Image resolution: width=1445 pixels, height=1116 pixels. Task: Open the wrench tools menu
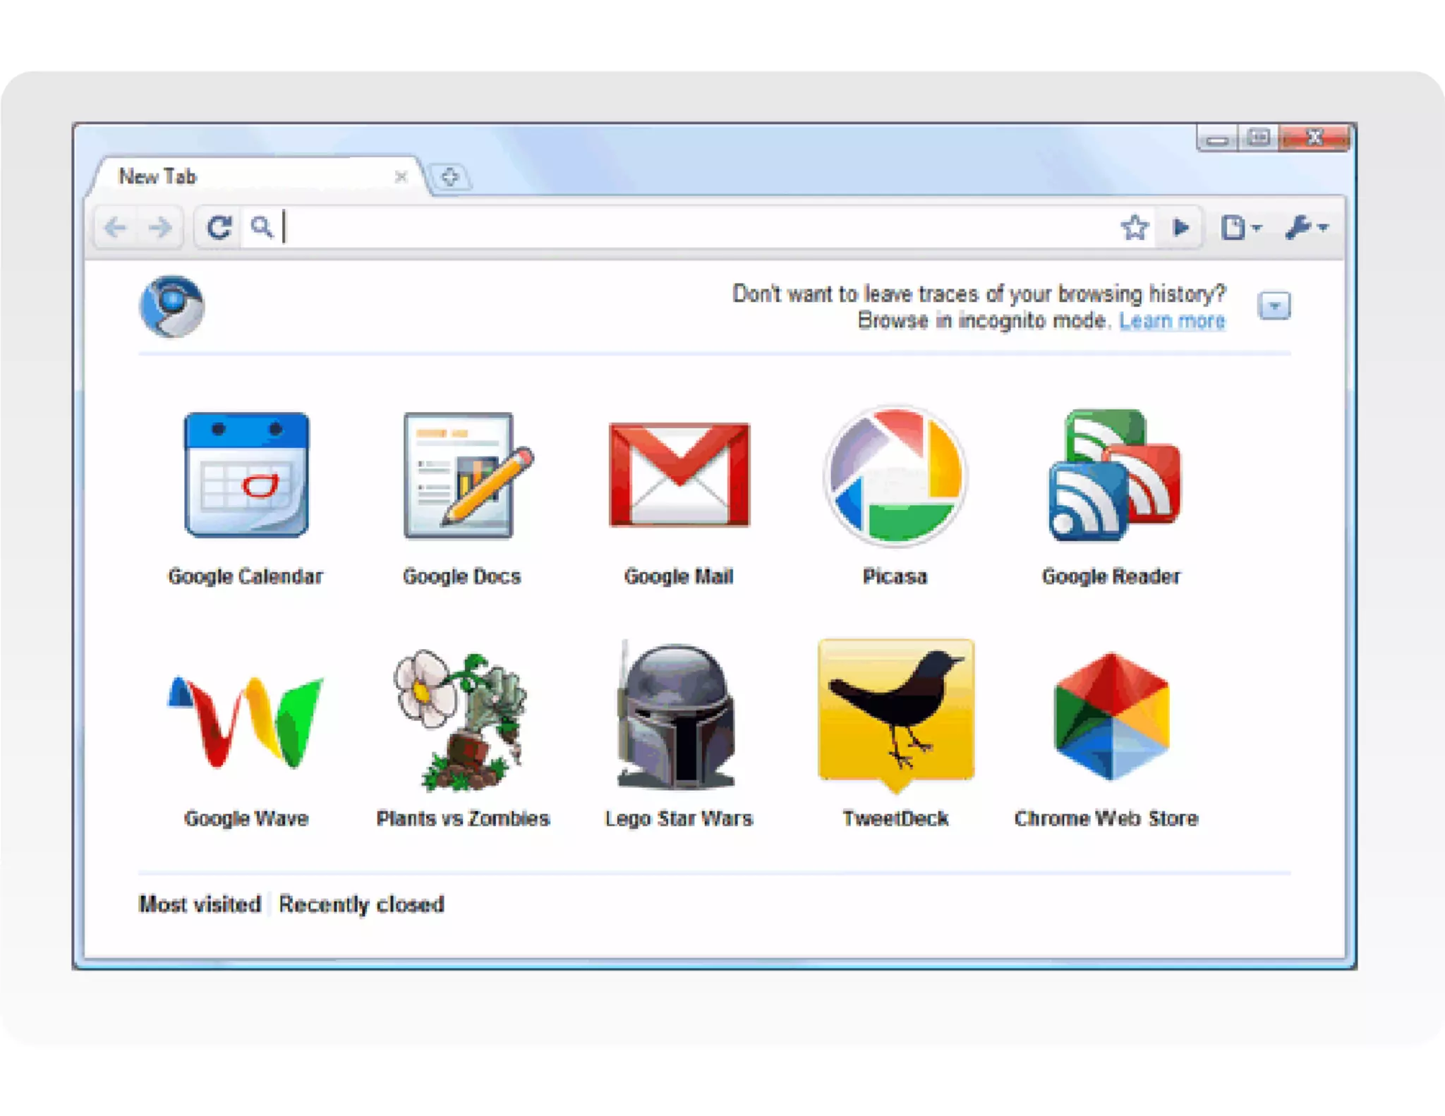coord(1307,227)
